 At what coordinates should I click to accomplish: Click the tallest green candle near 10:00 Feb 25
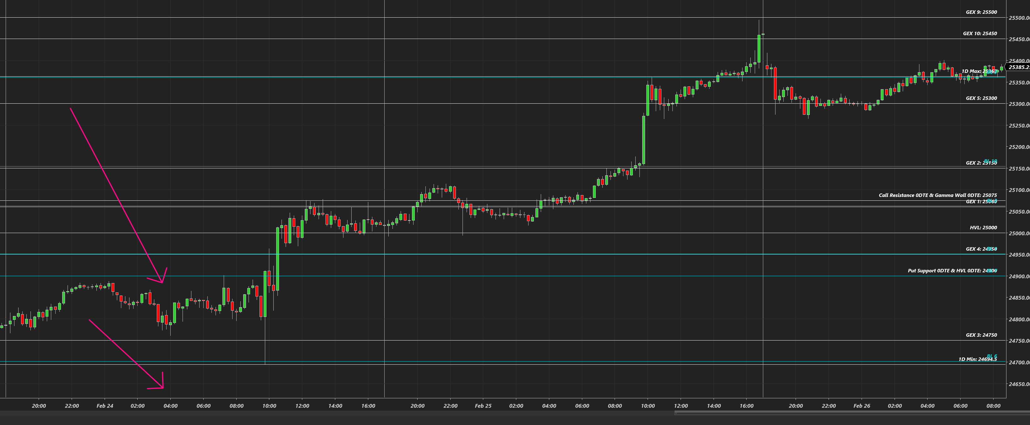click(x=644, y=139)
